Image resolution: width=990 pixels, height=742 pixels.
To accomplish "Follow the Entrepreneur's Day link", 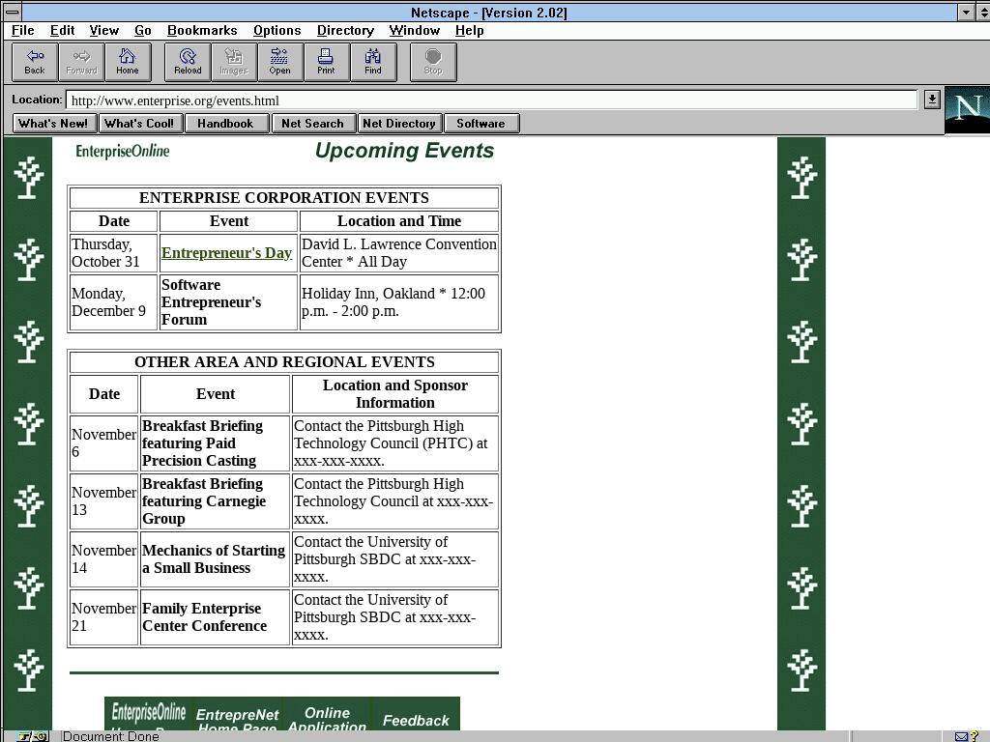I will pos(226,253).
